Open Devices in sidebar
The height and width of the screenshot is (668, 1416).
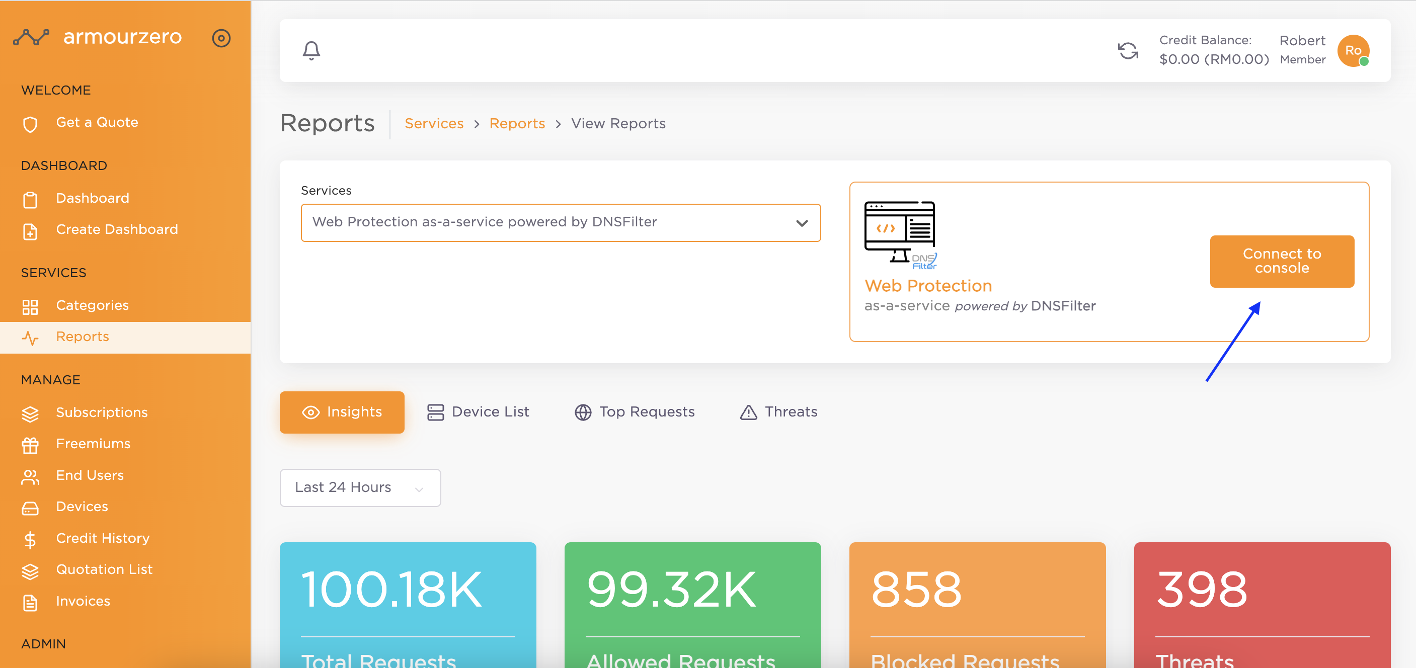click(x=125, y=507)
